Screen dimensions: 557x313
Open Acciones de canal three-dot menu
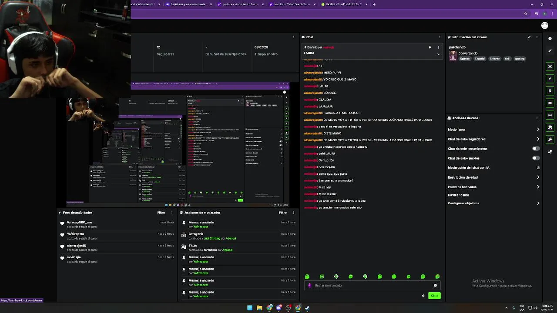537,118
